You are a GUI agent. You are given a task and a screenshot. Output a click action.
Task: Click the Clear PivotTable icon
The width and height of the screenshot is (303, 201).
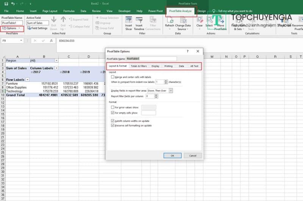point(200,20)
